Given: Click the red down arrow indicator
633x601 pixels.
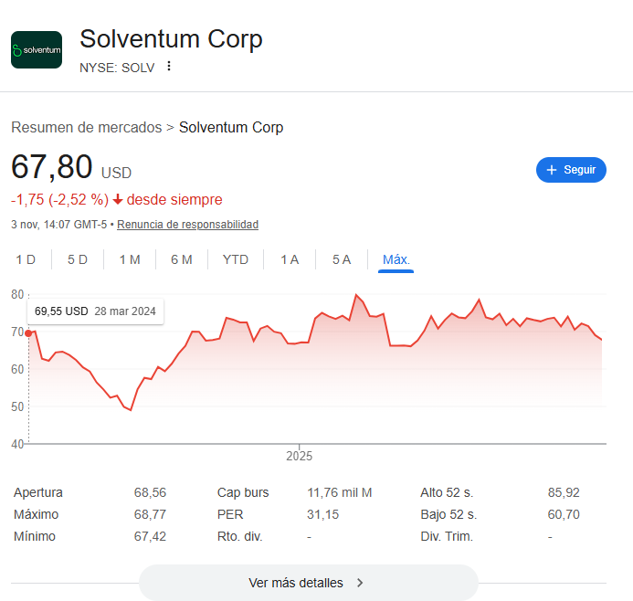Looking at the screenshot, I should click(x=118, y=199).
